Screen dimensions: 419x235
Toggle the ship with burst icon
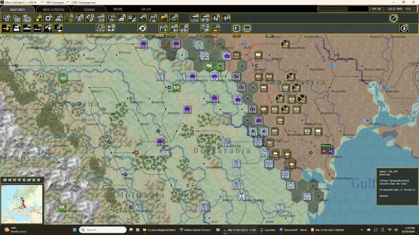coord(174,18)
